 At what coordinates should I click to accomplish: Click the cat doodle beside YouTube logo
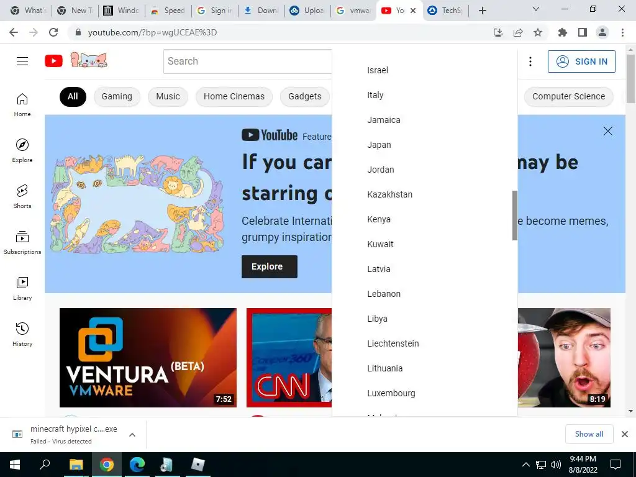tap(89, 60)
